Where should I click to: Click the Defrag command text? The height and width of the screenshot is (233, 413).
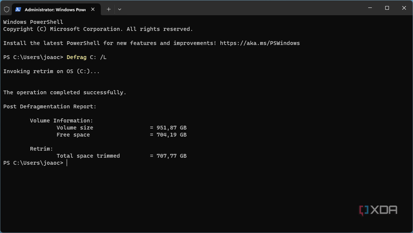pyautogui.click(x=76, y=58)
